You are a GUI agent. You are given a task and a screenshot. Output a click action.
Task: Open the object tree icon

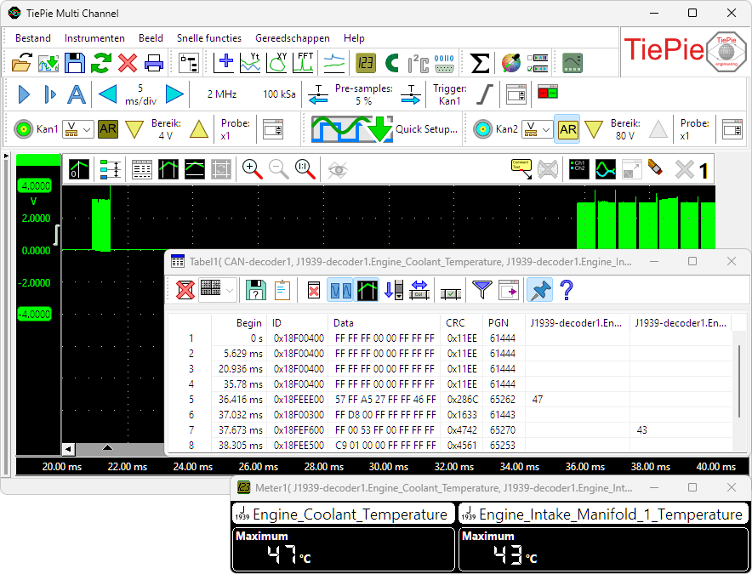(189, 63)
